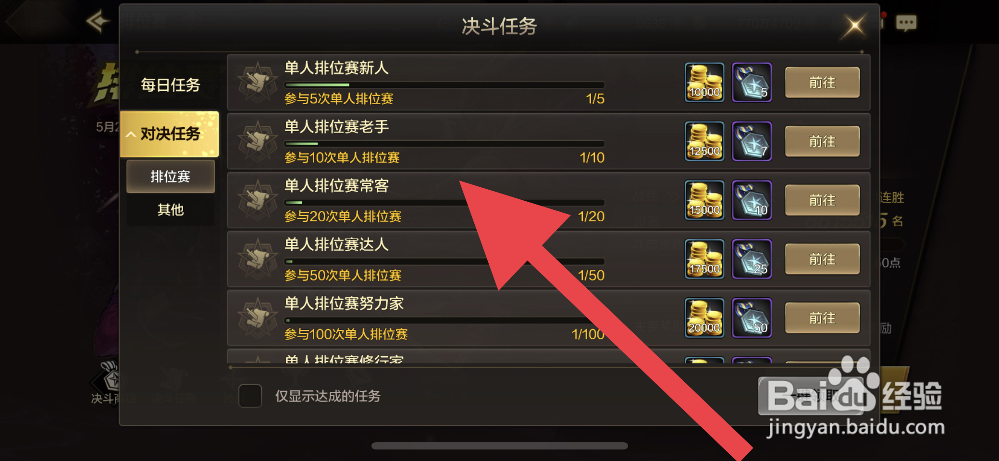
Task: Tap the back arrow icon
Action: tap(98, 21)
